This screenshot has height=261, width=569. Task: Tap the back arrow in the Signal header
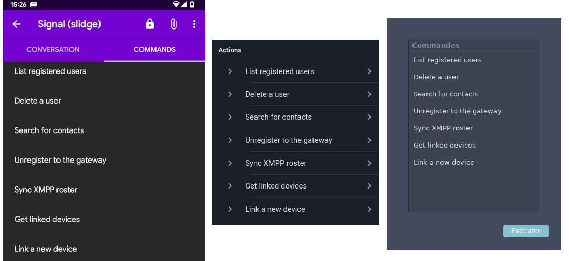click(17, 24)
